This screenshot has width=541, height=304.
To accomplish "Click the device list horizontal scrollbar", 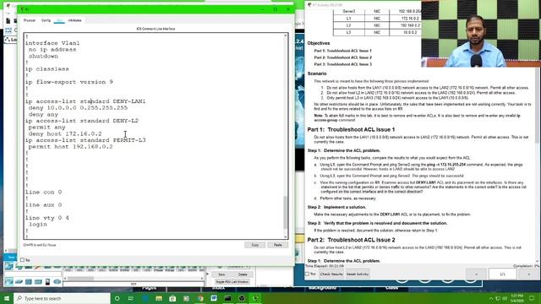I will (80, 279).
